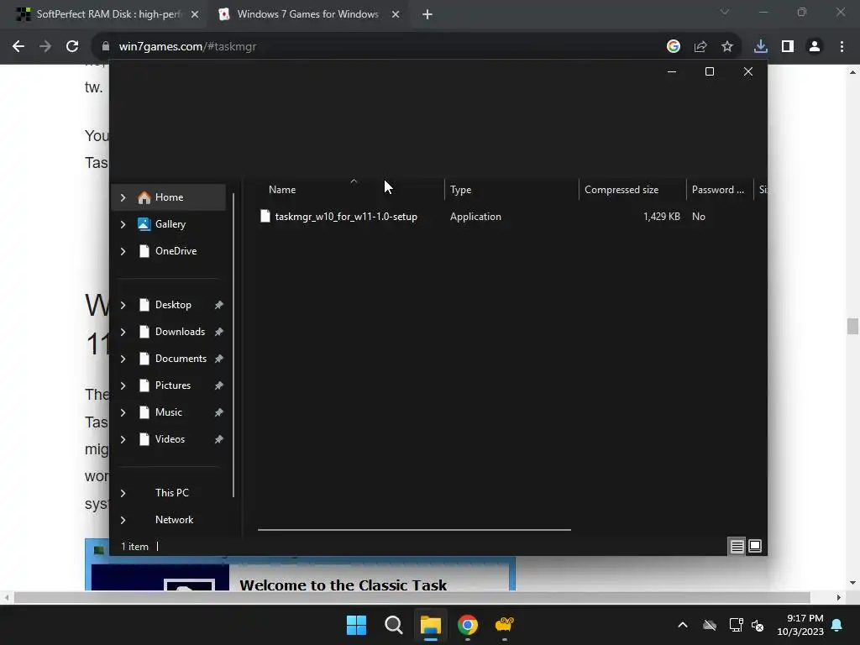Expand the OneDrive tree node
Viewport: 860px width, 645px height.
123,251
